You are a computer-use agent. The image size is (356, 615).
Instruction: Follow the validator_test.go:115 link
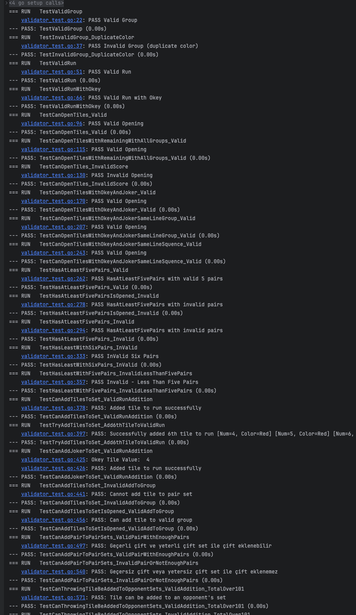point(53,149)
